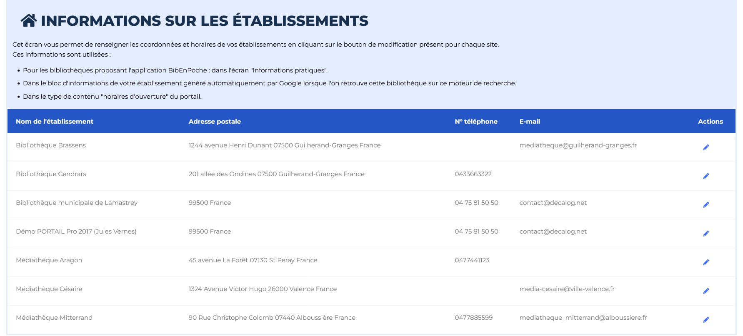This screenshot has height=336, width=743.
Task: Click the 'Informations sur les établissements' heading
Action: click(x=204, y=21)
